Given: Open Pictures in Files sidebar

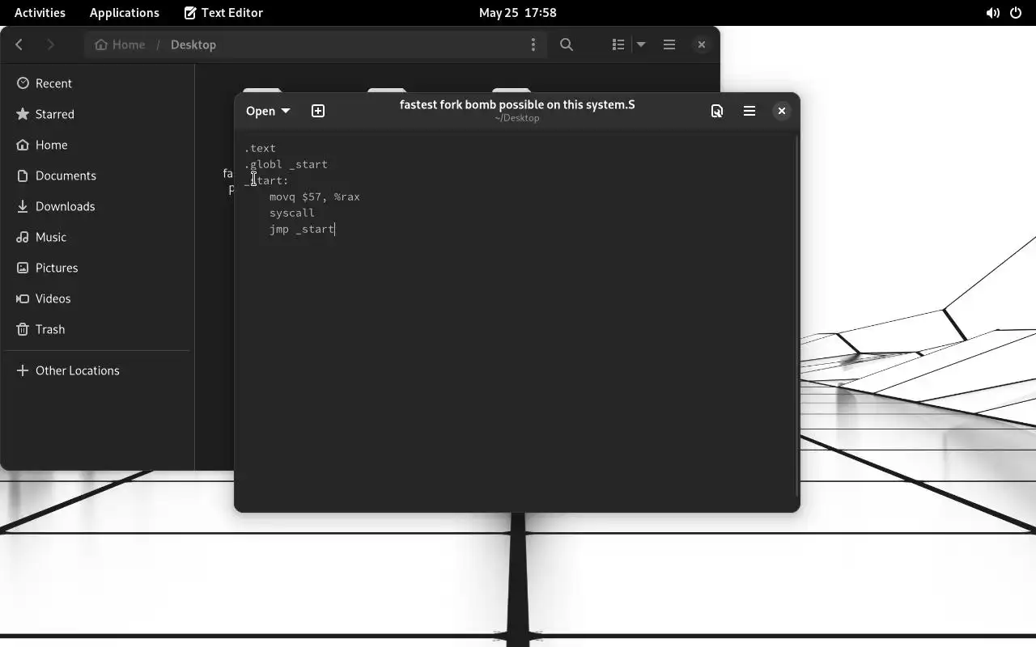Looking at the screenshot, I should (97, 268).
